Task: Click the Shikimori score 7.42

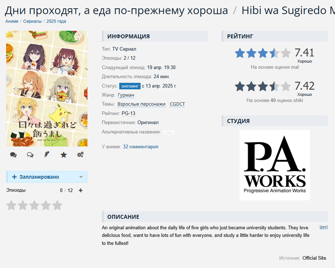Action: (304, 86)
